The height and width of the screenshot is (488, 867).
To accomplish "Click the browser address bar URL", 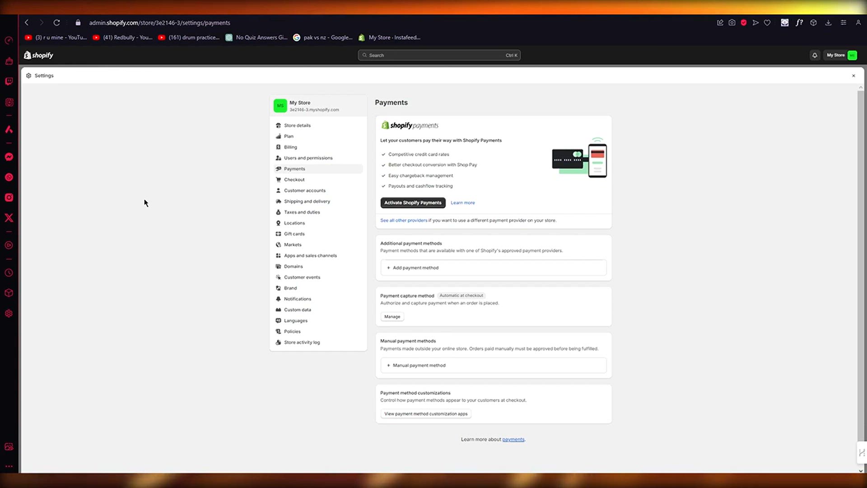I will (x=159, y=23).
